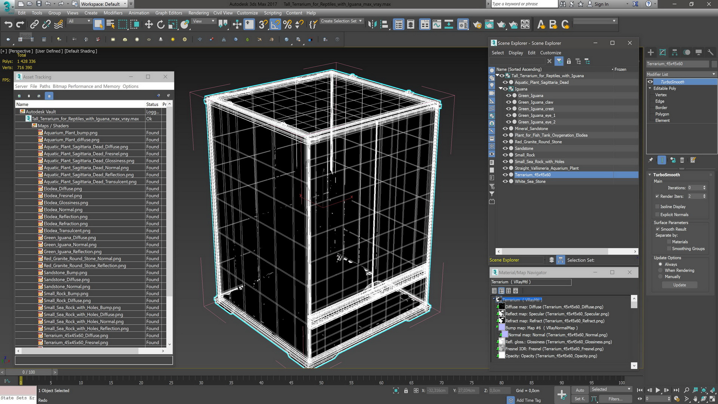Select the When Rendering radio option
The image size is (718, 404).
[660, 270]
